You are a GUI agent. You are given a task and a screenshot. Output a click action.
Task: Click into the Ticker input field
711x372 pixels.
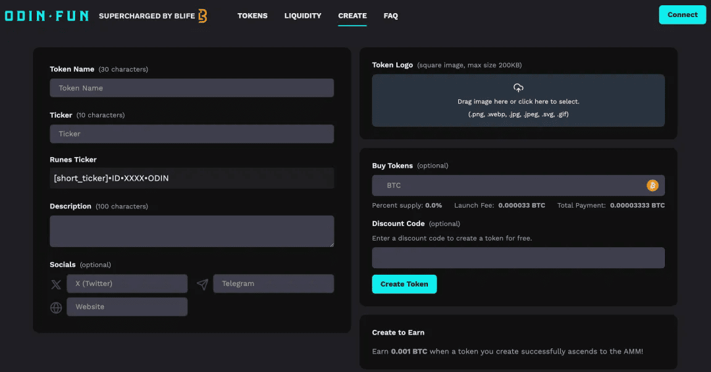[x=192, y=134]
